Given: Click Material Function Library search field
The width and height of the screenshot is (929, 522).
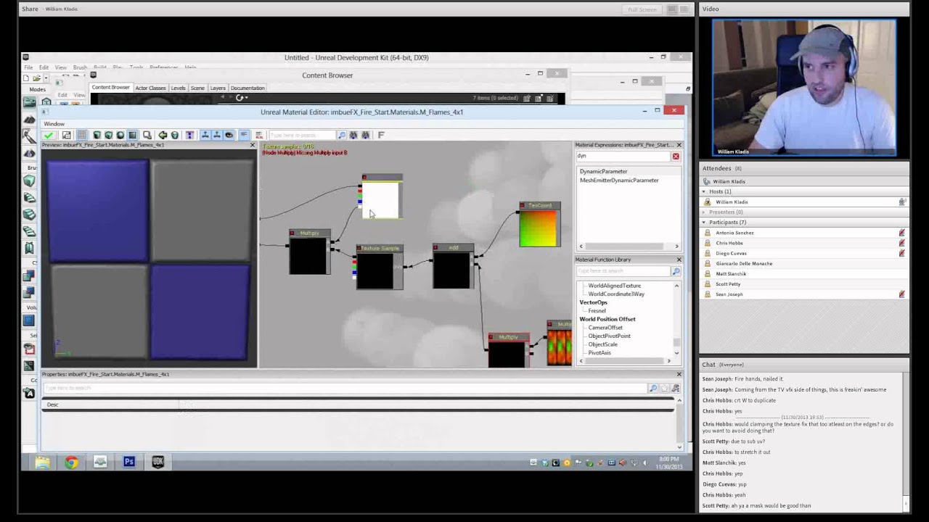Looking at the screenshot, I should point(623,271).
